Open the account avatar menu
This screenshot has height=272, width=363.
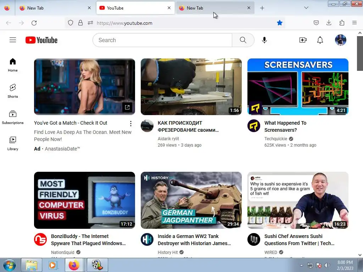click(x=341, y=40)
